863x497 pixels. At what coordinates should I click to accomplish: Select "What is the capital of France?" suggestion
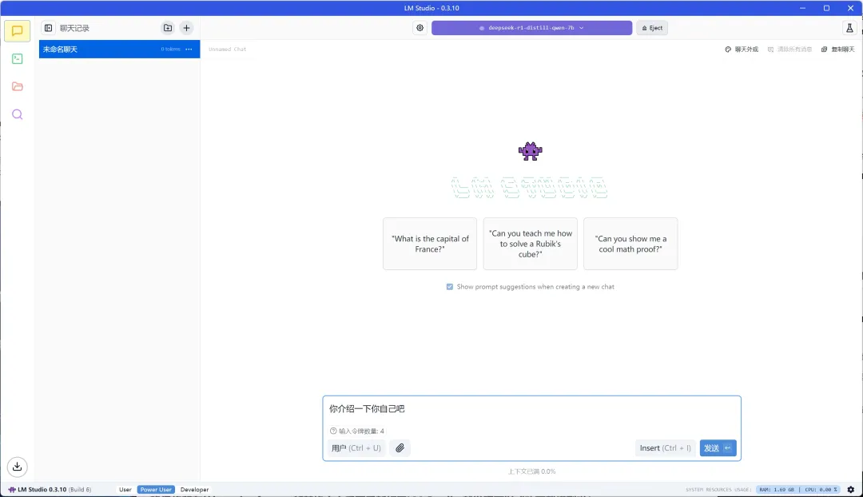(430, 244)
